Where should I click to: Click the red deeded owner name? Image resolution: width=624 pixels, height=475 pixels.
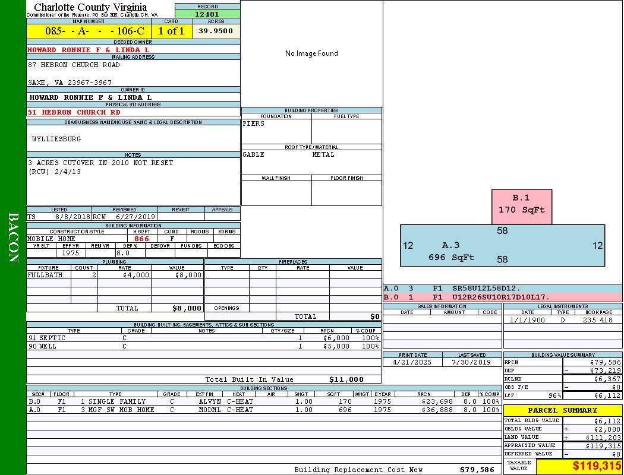click(89, 50)
